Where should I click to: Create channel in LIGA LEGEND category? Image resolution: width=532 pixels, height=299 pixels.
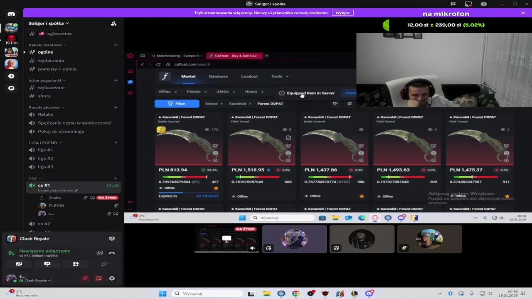point(116,143)
